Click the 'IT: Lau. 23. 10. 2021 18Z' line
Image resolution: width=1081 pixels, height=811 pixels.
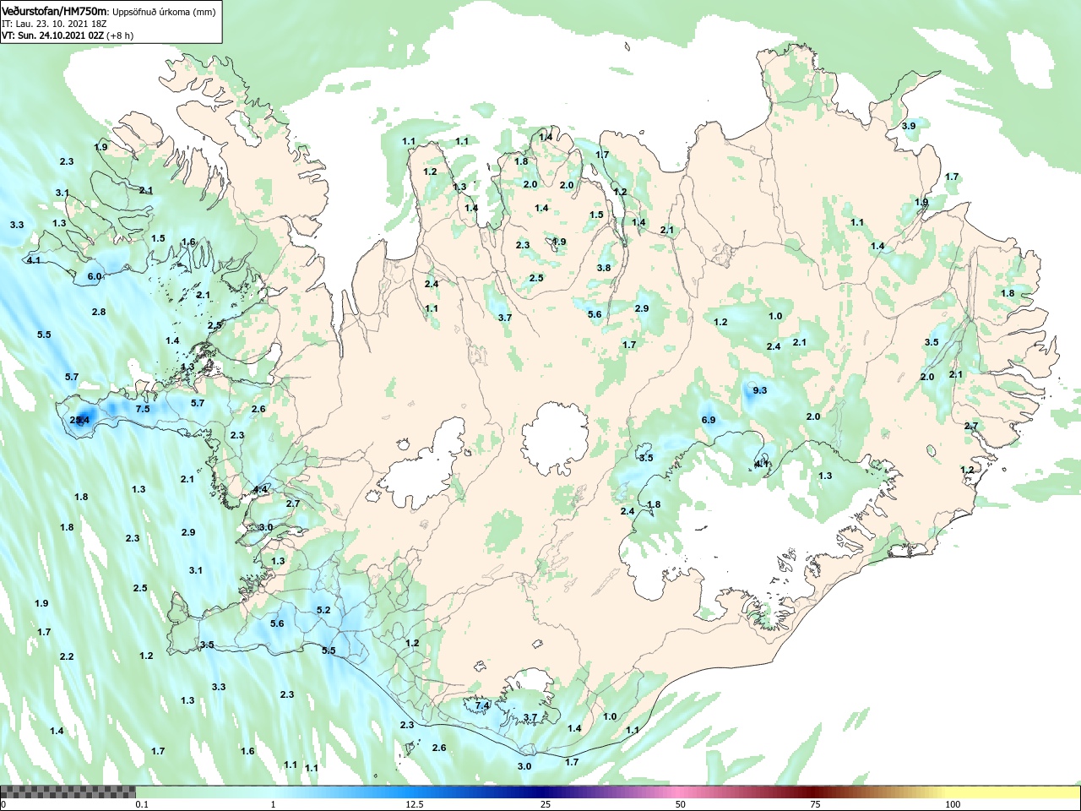point(54,24)
